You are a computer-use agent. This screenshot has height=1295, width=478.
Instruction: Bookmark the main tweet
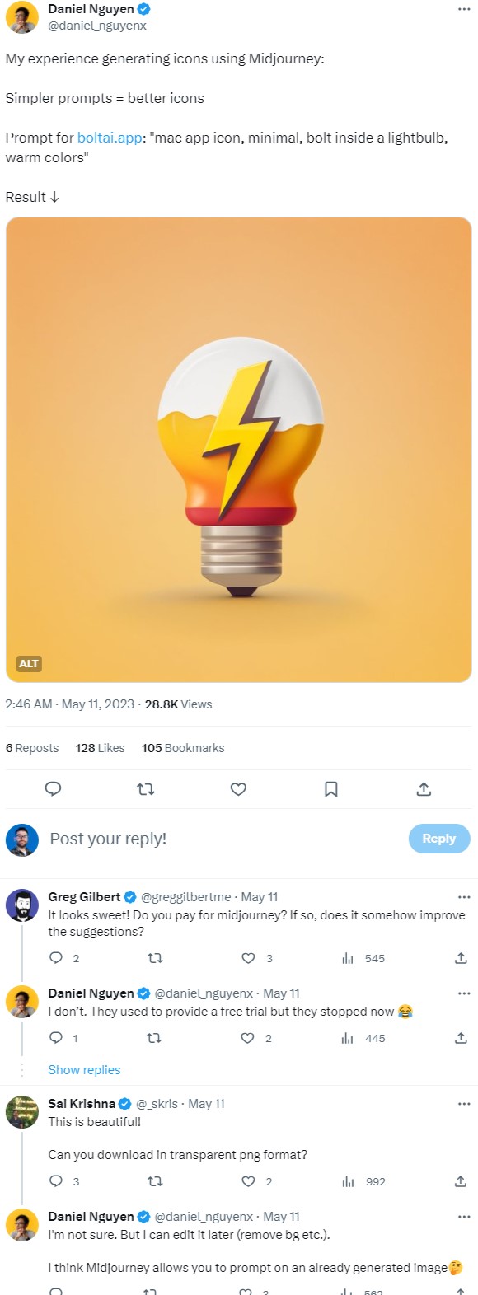point(330,788)
